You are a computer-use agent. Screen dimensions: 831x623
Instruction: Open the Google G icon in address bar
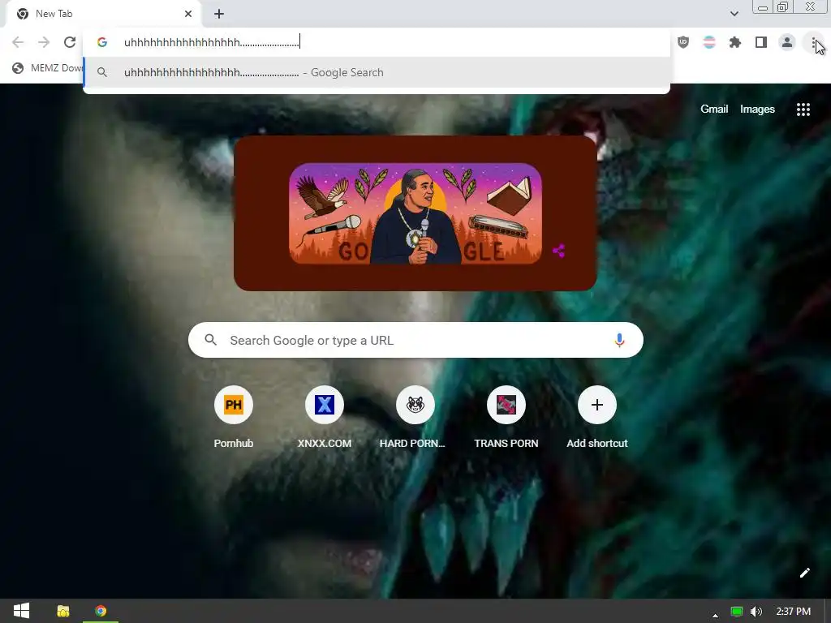(102, 42)
